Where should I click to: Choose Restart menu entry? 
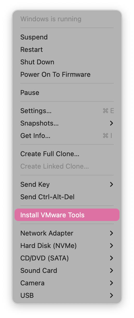click(x=67, y=50)
